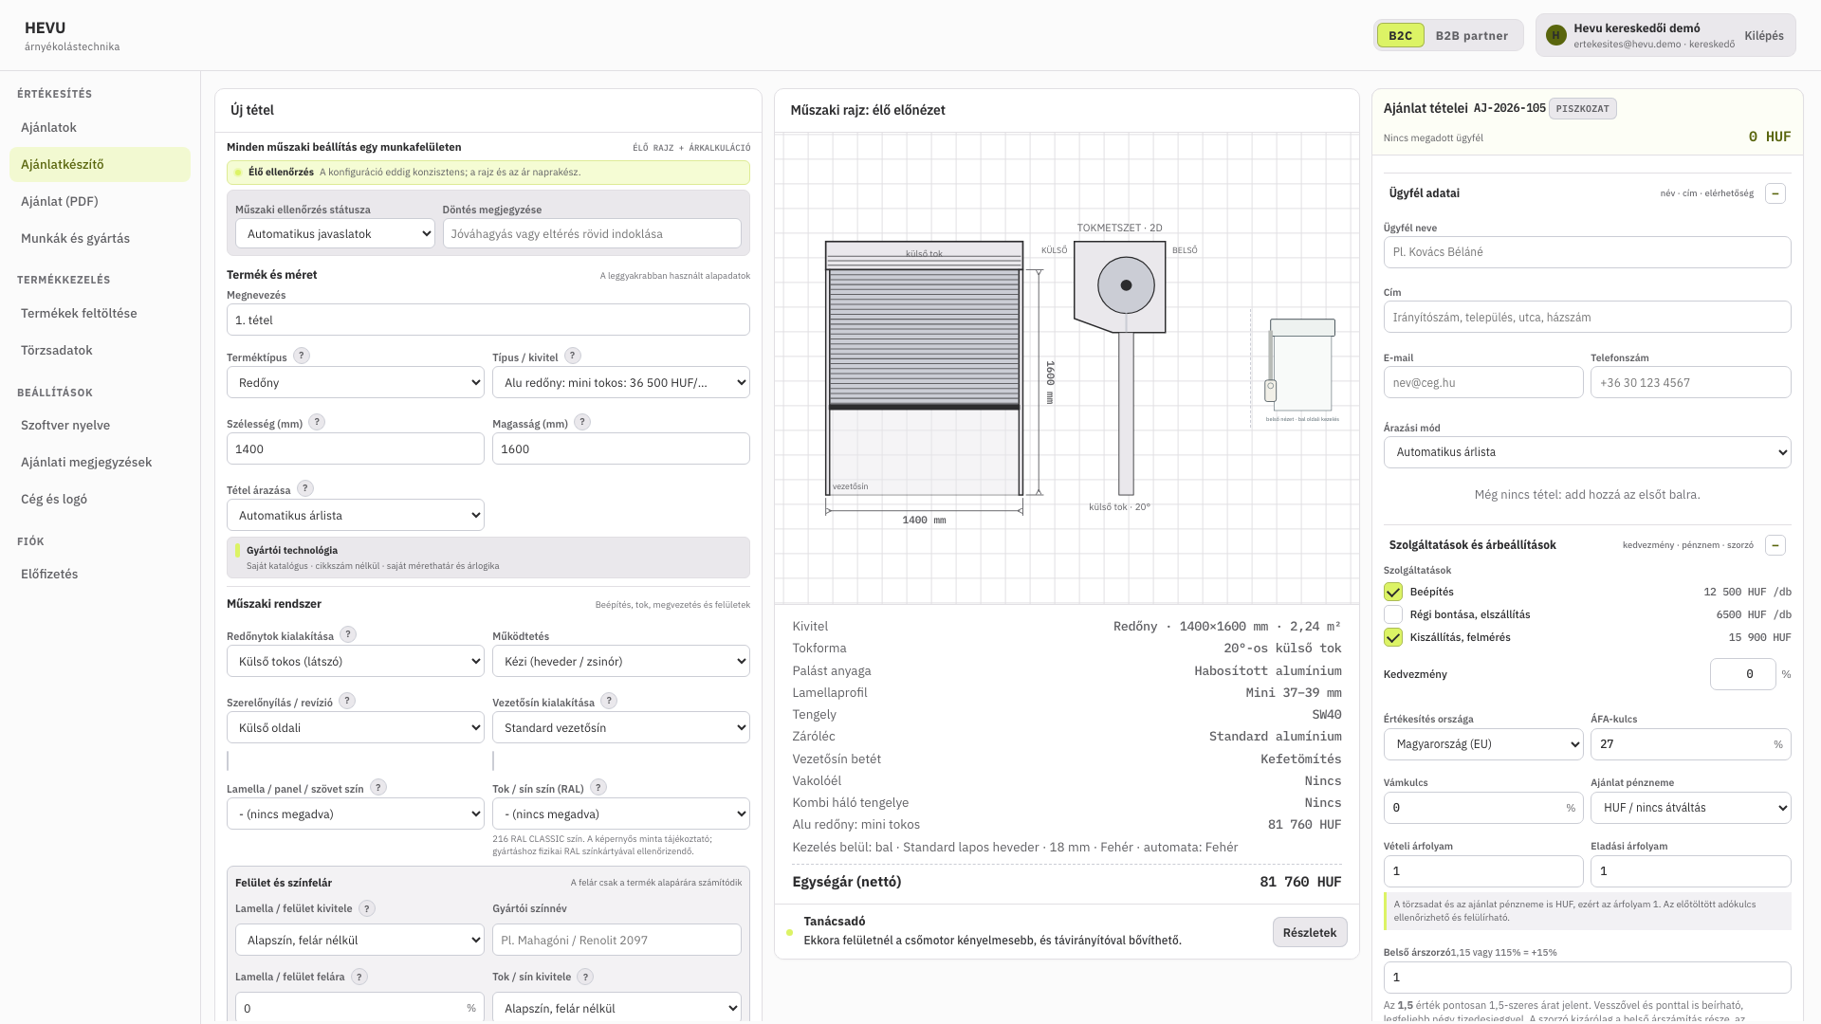The width and height of the screenshot is (1821, 1024).
Task: Switch to B2B partner mode
Action: [x=1471, y=36]
